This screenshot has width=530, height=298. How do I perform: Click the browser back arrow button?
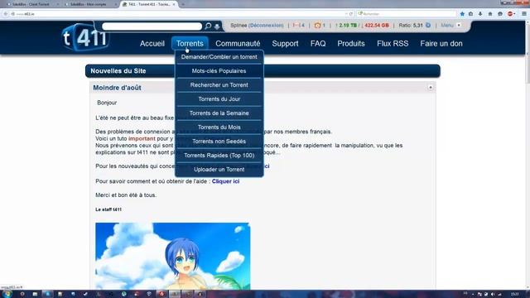coord(6,14)
